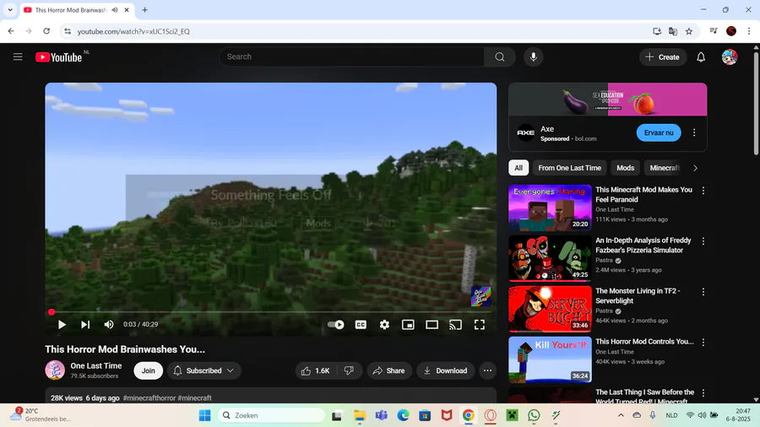Image resolution: width=760 pixels, height=427 pixels.
Task: Focus the YouTube search field
Action: click(x=352, y=57)
